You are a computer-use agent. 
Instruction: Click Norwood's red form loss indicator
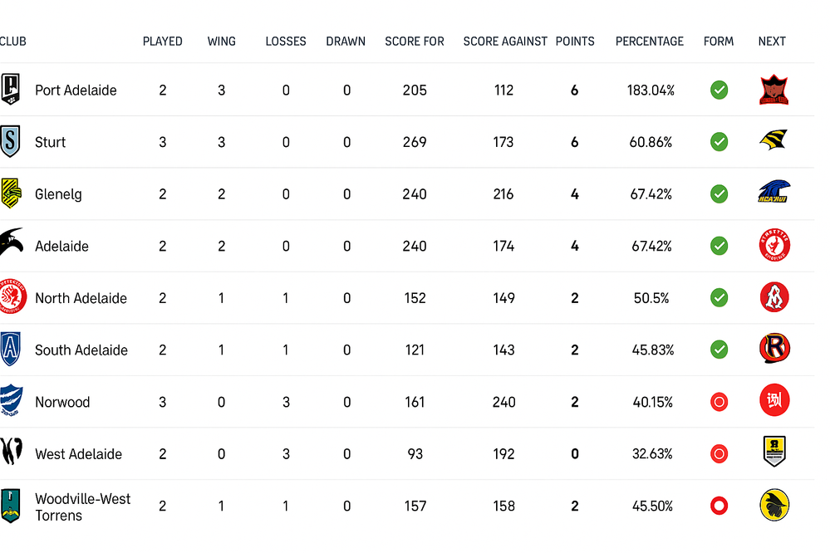pyautogui.click(x=719, y=402)
